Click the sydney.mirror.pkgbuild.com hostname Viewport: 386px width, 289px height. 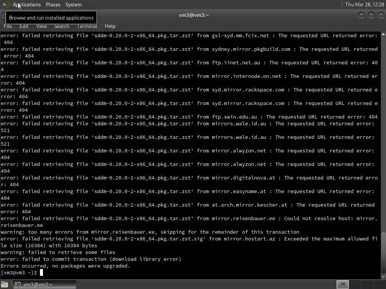251,49
